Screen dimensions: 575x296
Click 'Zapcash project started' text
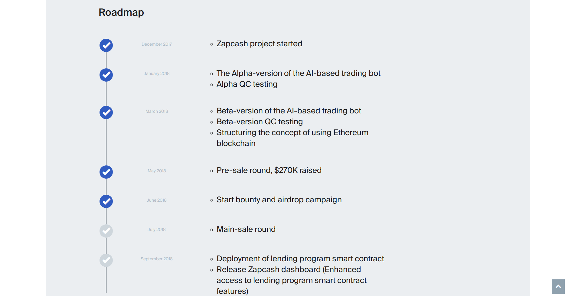click(259, 44)
